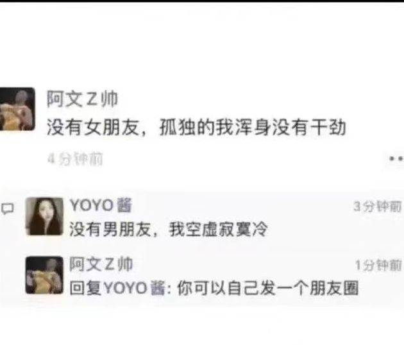Screen dimensions: 404x345
Task: Click the 1分钟前 reply timestamp
Action: point(378,265)
